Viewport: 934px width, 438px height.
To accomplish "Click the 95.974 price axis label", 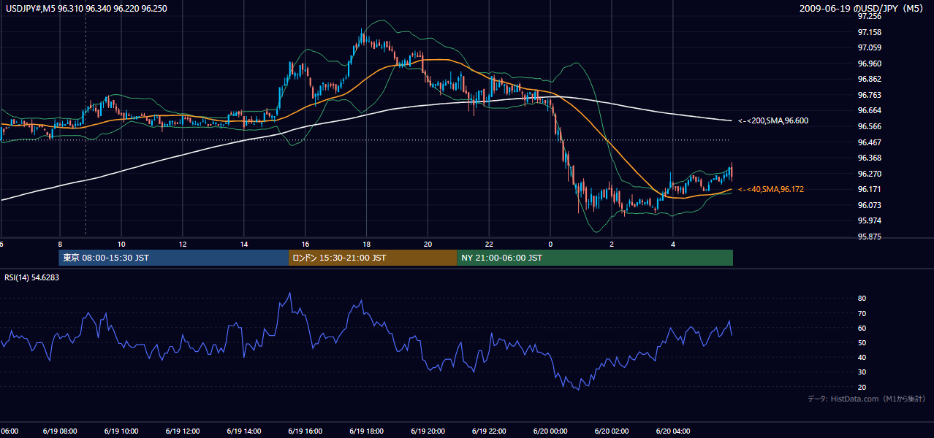I will (x=870, y=220).
